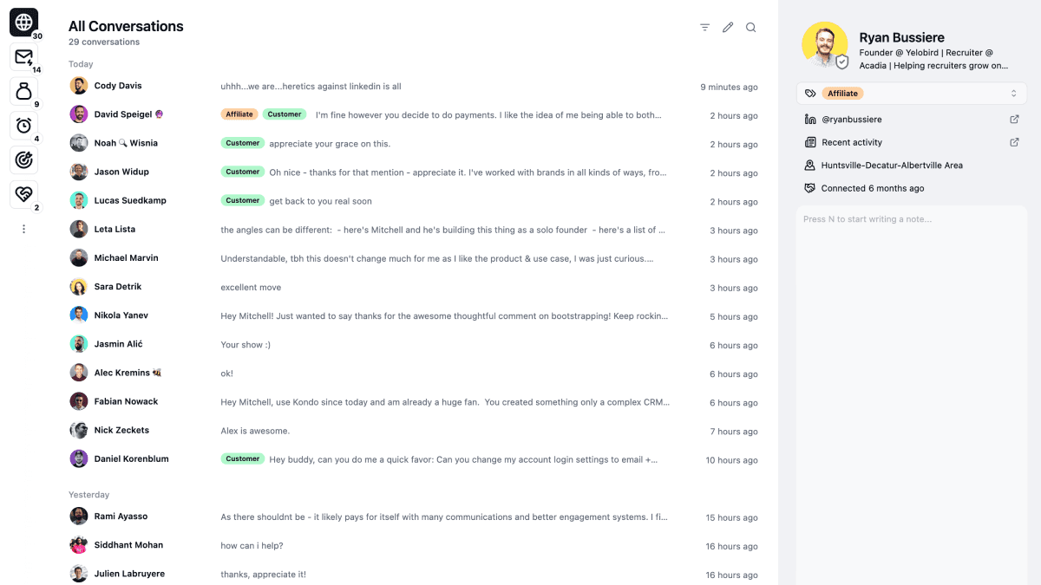Select the target icon in the sidebar
1041x585 pixels.
coord(23,160)
